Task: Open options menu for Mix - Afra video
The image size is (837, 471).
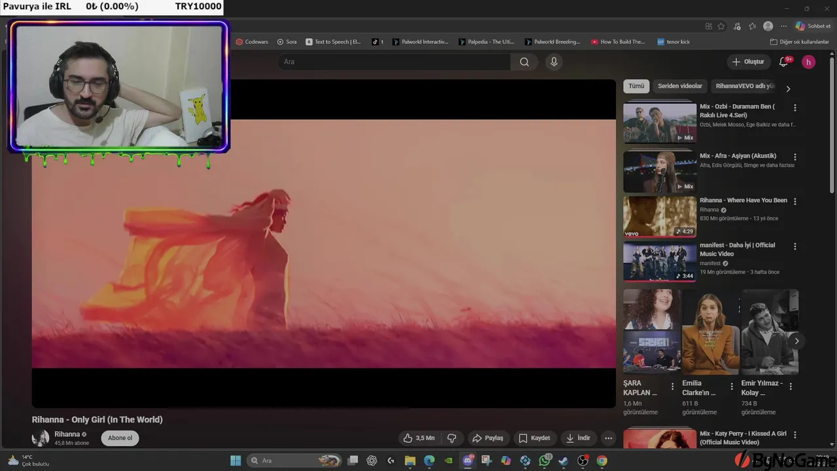Action: 795,157
